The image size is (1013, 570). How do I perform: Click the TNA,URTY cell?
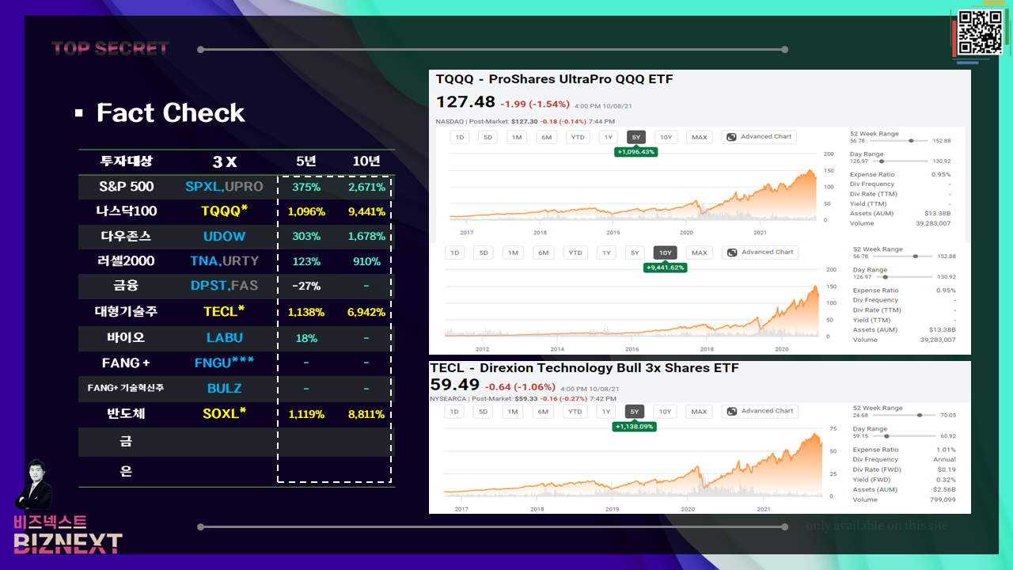tap(224, 260)
